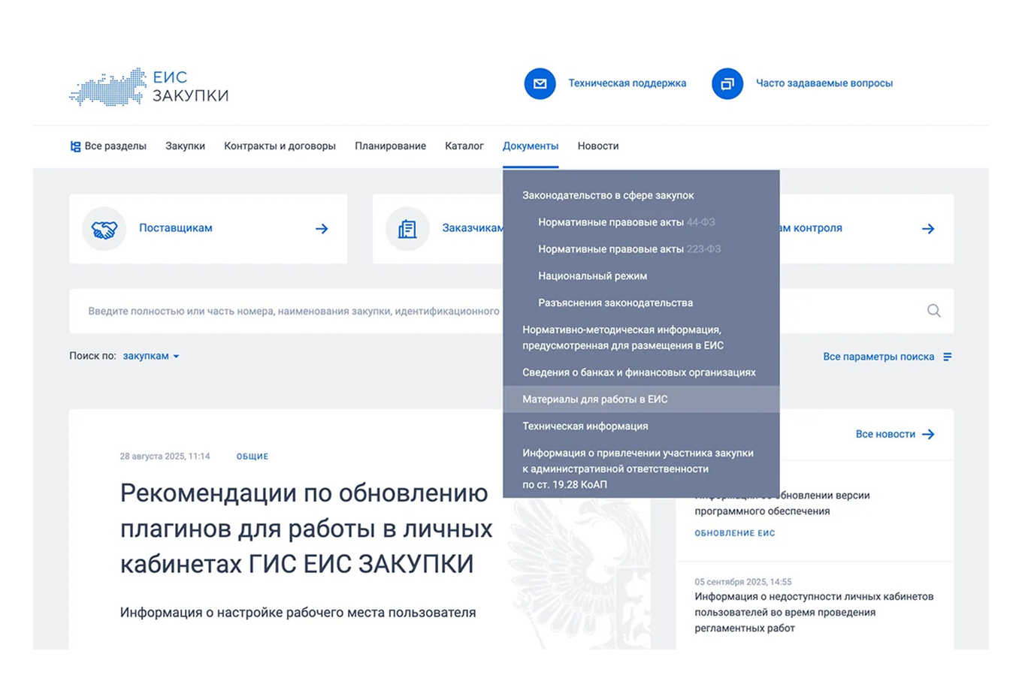Select Национальный режим in dropdown
Screen dimensions: 1022x699
coord(641,276)
